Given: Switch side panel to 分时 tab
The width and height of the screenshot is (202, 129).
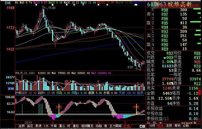Looking at the screenshot, I should (x=152, y=125).
